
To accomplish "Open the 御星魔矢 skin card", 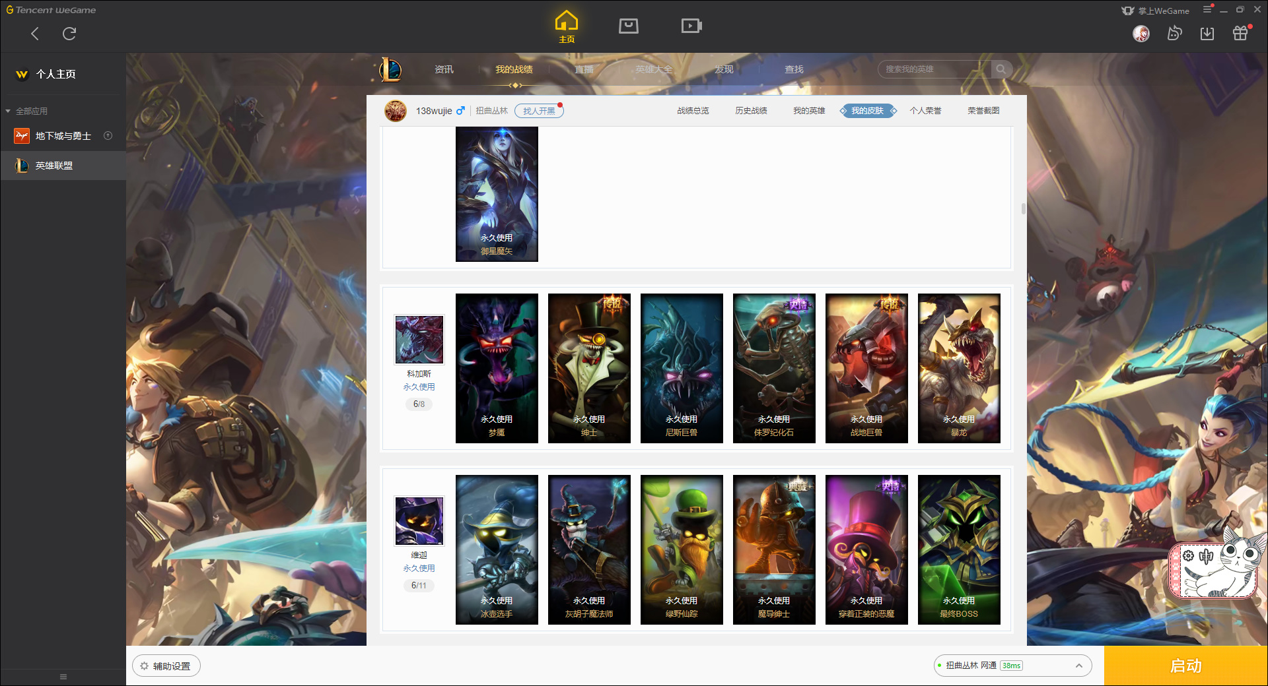I will pyautogui.click(x=497, y=194).
